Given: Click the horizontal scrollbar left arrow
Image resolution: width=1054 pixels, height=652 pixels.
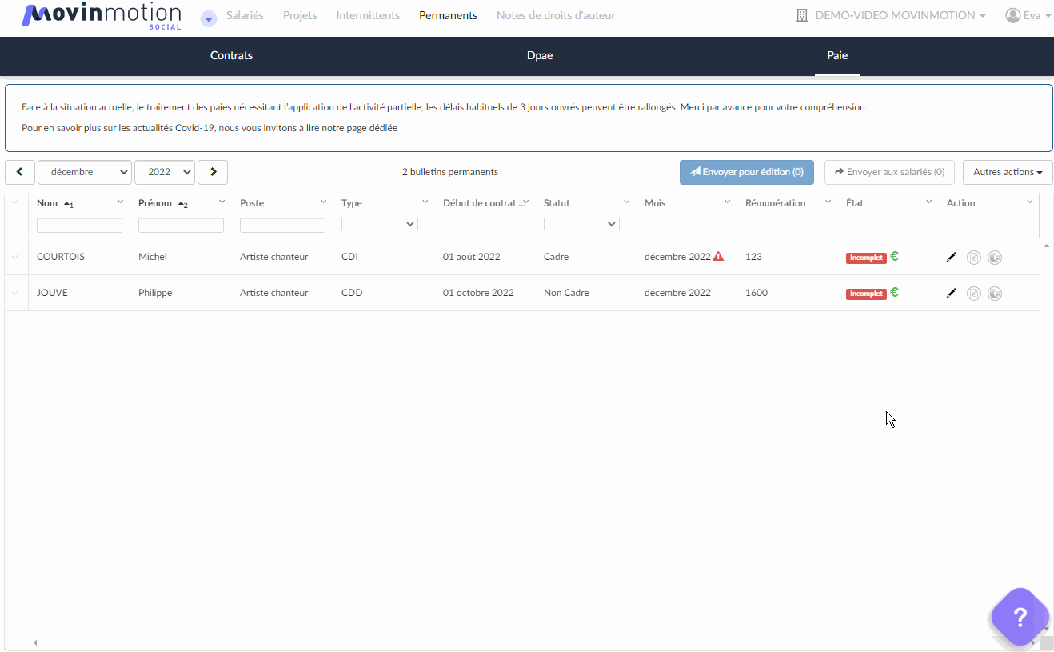Looking at the screenshot, I should (34, 642).
